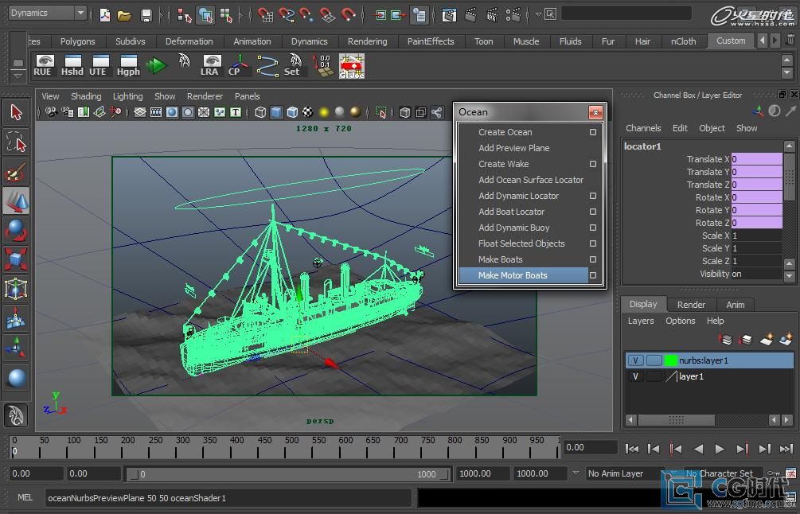The width and height of the screenshot is (800, 514).
Task: Toggle textured checker sphere display
Action: click(x=308, y=112)
